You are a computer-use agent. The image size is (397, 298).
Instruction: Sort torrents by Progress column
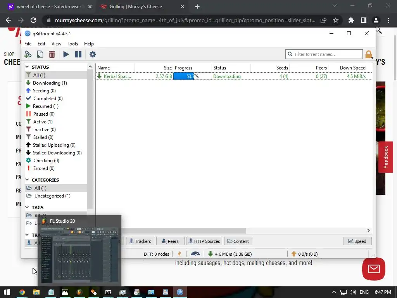point(193,68)
